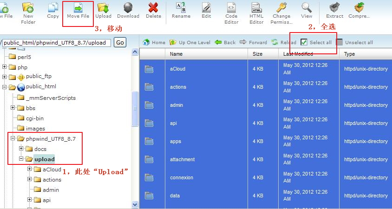Open the Edit tool
Image resolution: width=392 pixels, height=209 pixels.
(x=206, y=7)
